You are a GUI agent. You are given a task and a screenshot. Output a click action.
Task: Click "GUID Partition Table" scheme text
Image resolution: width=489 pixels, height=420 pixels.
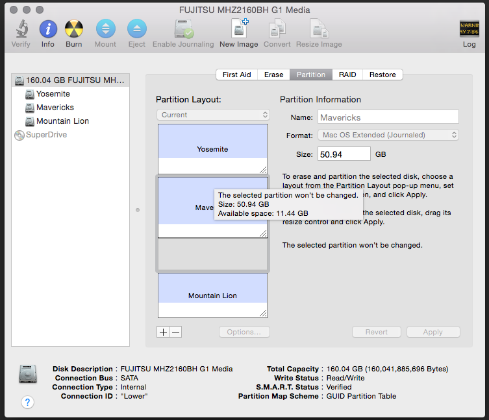(361, 396)
